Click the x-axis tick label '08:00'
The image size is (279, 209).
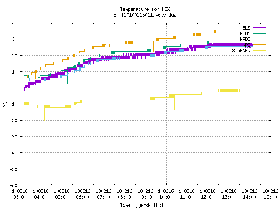pyautogui.click(x=124, y=197)
